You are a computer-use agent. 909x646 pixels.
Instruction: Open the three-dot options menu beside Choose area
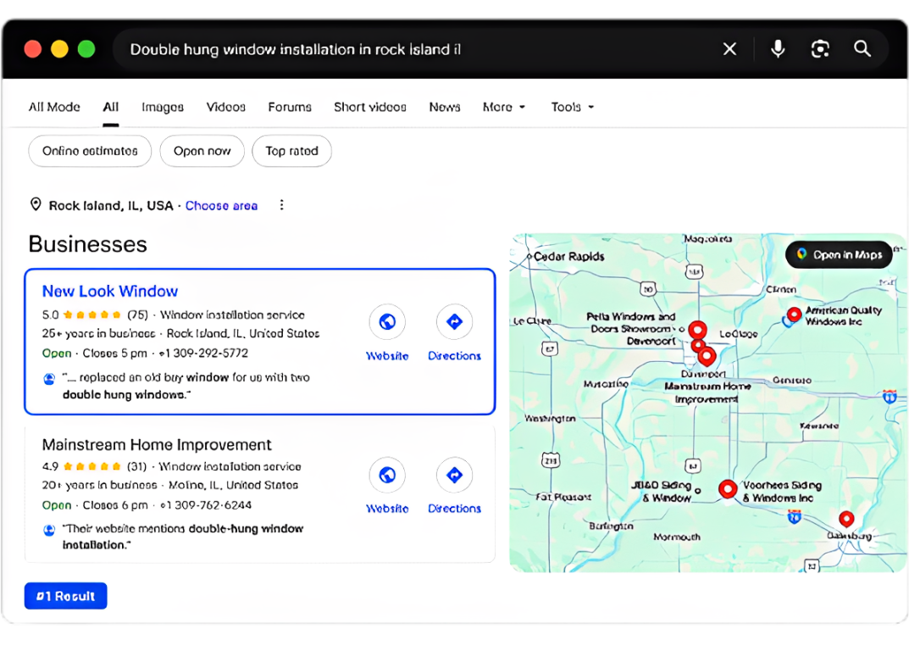[x=281, y=204]
